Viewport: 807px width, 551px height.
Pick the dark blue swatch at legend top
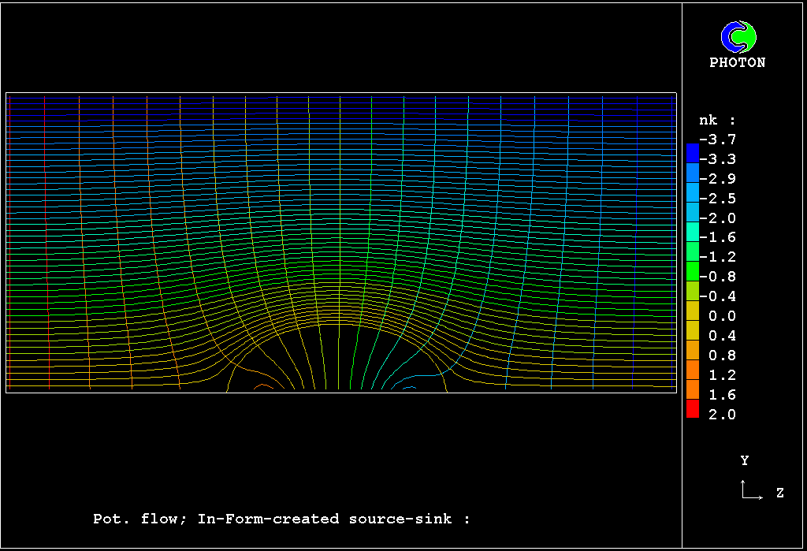tap(693, 149)
